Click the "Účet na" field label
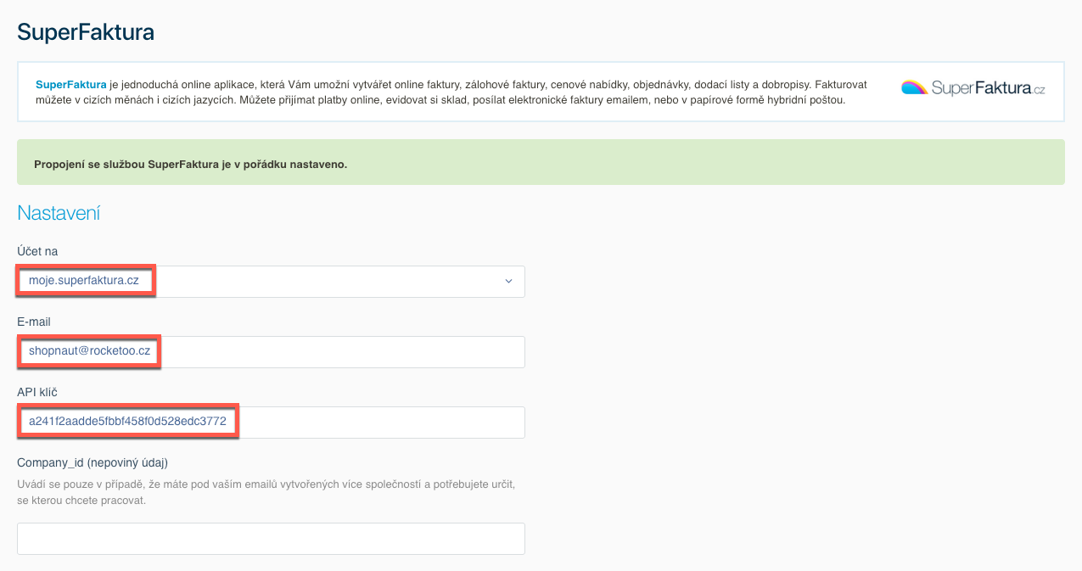 tap(37, 251)
